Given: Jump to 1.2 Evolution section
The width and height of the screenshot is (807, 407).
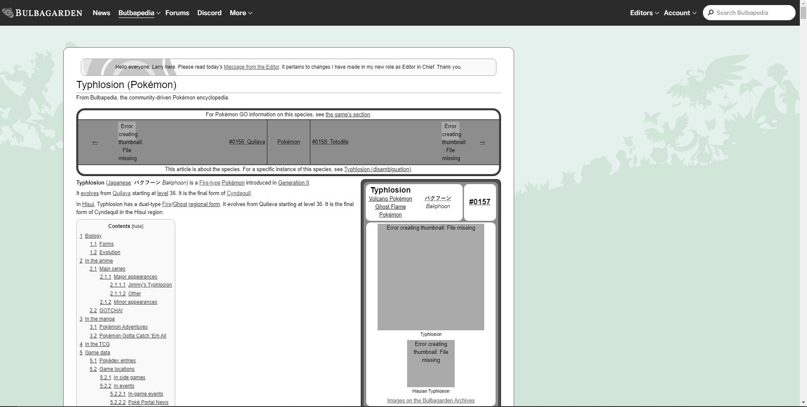Looking at the screenshot, I should pyautogui.click(x=105, y=252).
